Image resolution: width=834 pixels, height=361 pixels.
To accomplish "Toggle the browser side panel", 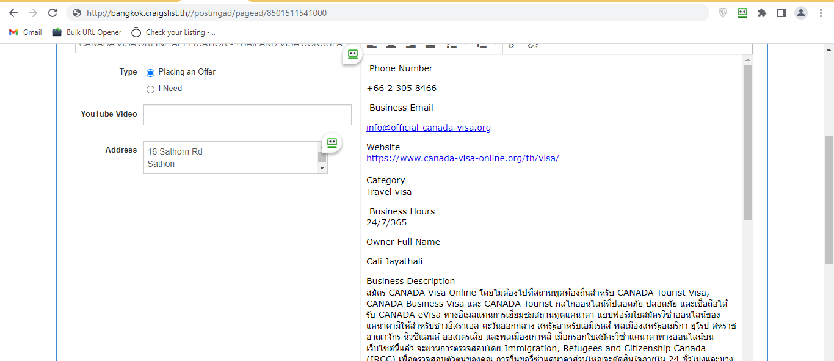I will (x=781, y=13).
